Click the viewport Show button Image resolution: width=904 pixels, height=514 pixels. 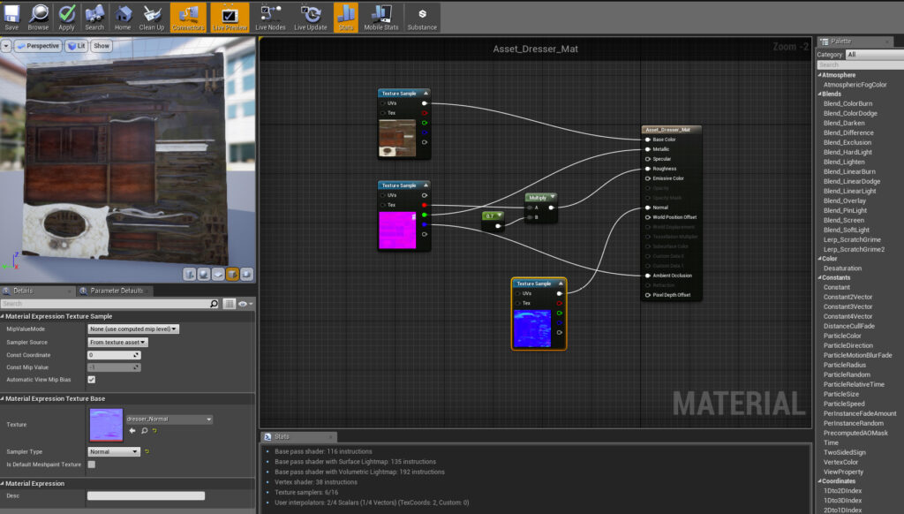tap(102, 46)
